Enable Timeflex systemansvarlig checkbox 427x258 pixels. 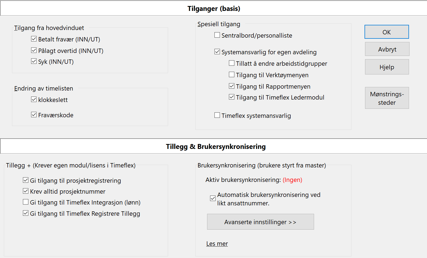(x=217, y=115)
